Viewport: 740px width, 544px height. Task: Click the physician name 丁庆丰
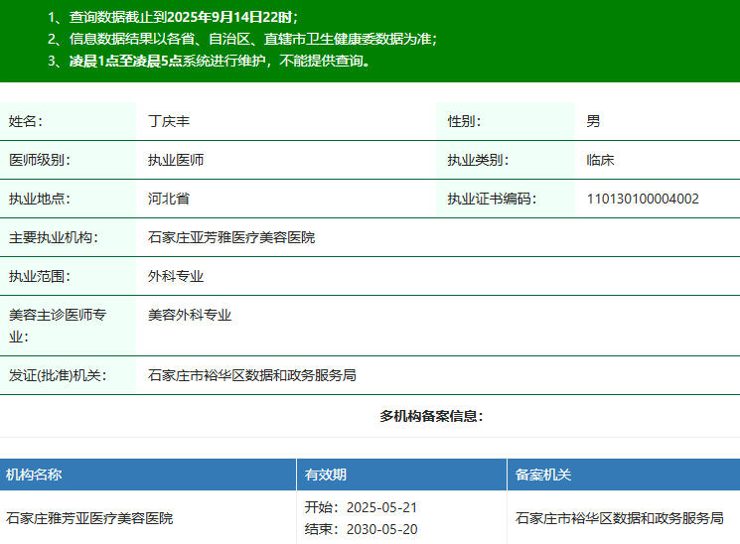[169, 121]
